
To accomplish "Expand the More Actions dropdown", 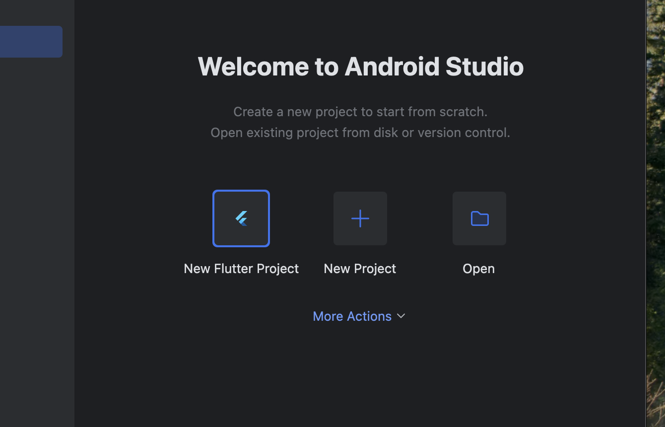I will 359,316.
